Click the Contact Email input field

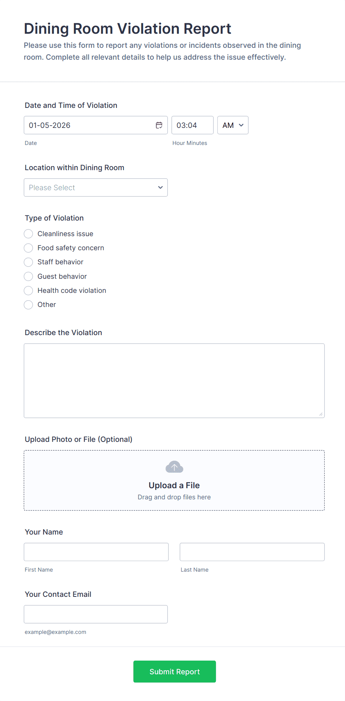96,614
